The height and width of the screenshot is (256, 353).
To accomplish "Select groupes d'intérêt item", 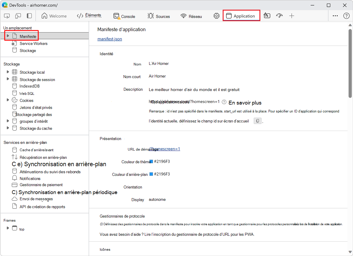I will [34, 121].
